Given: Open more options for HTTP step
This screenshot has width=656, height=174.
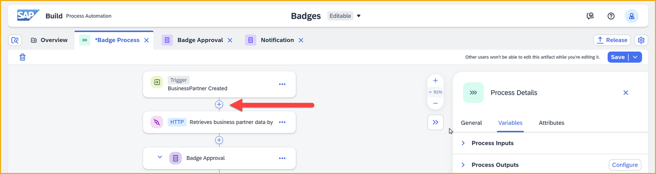Looking at the screenshot, I should pyautogui.click(x=282, y=122).
